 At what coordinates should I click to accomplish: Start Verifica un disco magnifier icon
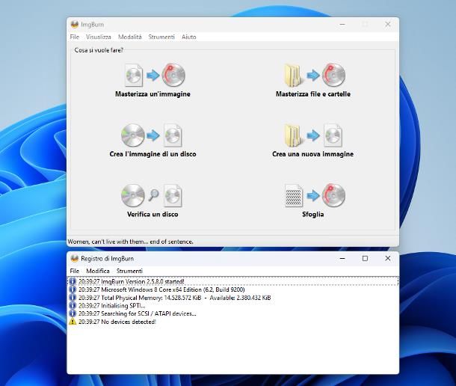152,195
